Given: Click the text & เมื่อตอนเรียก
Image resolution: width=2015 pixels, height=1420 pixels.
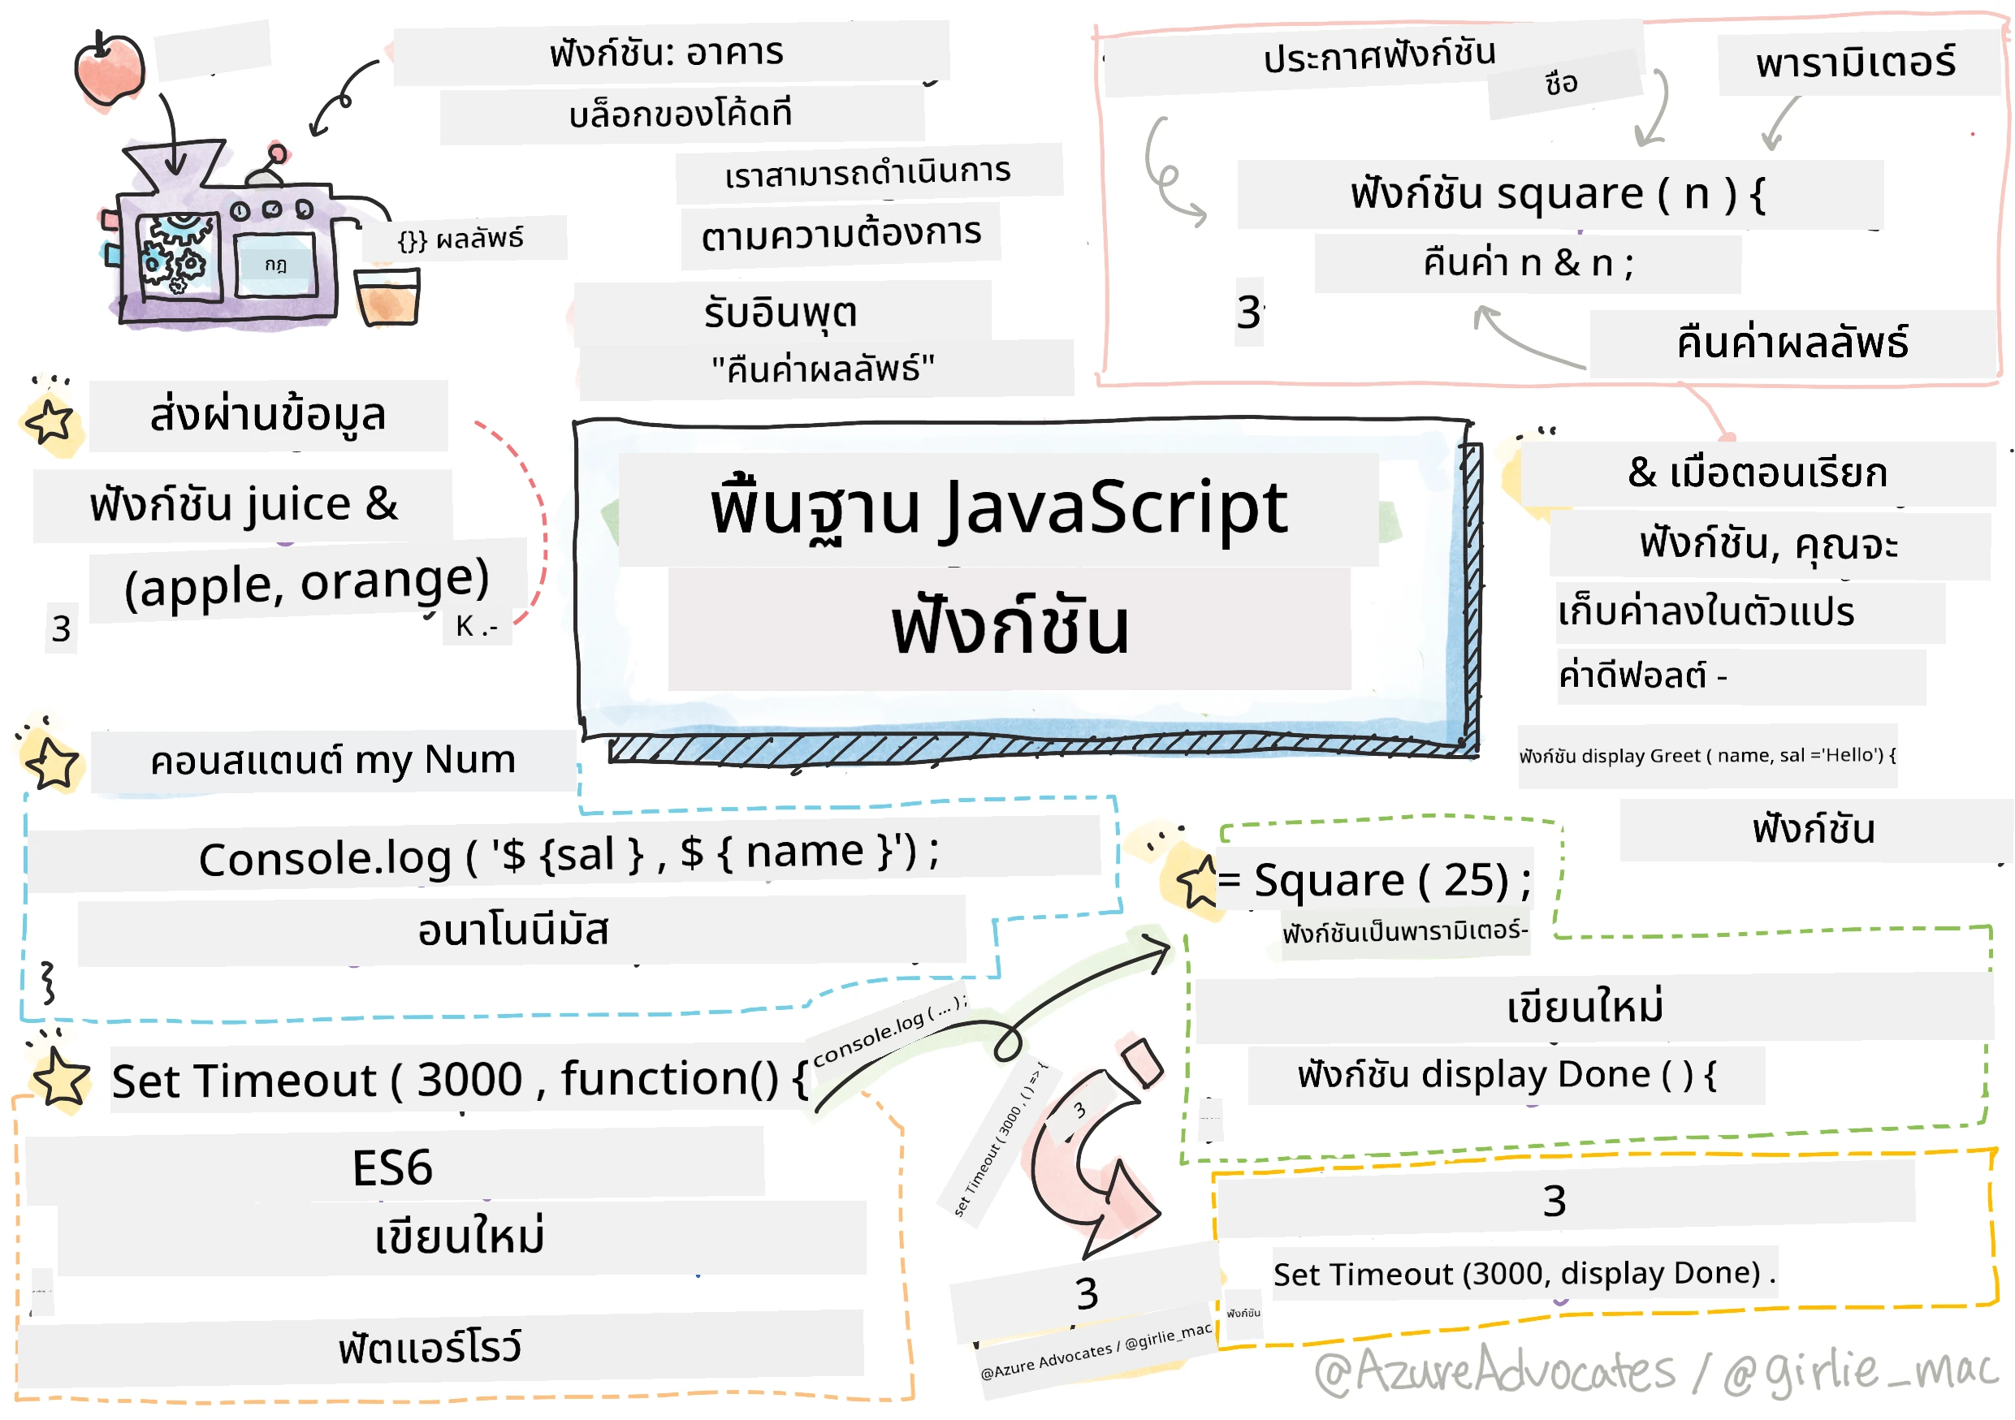Looking at the screenshot, I should [1758, 473].
